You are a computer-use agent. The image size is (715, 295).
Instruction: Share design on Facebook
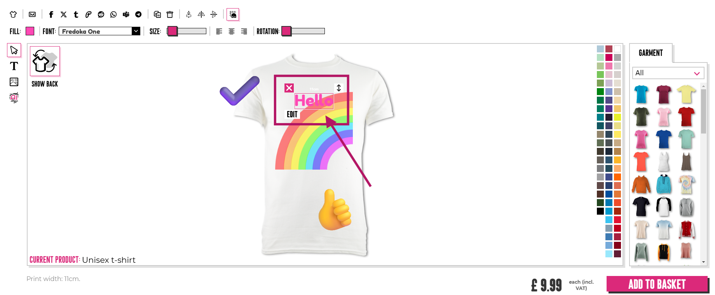(51, 14)
